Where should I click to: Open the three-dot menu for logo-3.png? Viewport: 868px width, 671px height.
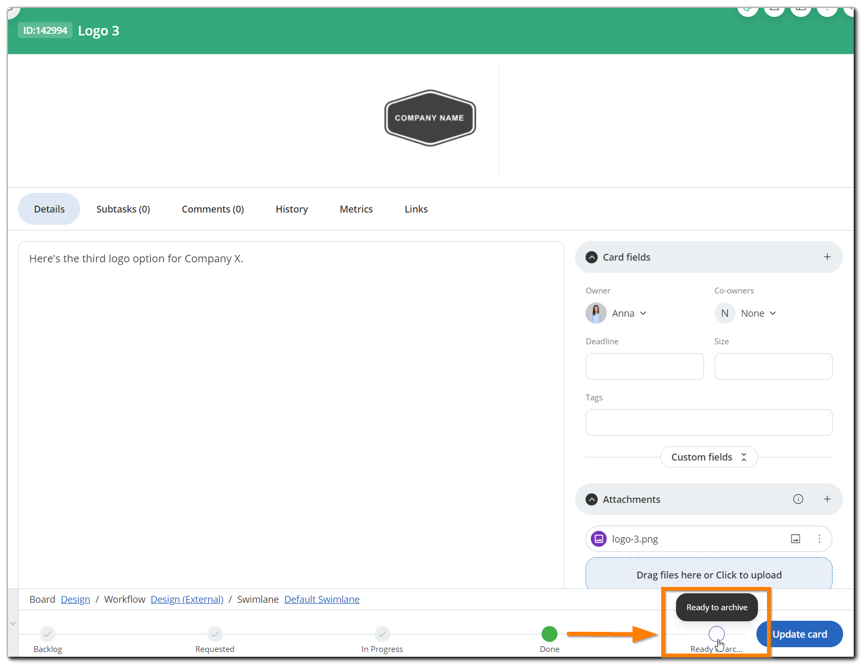(819, 539)
